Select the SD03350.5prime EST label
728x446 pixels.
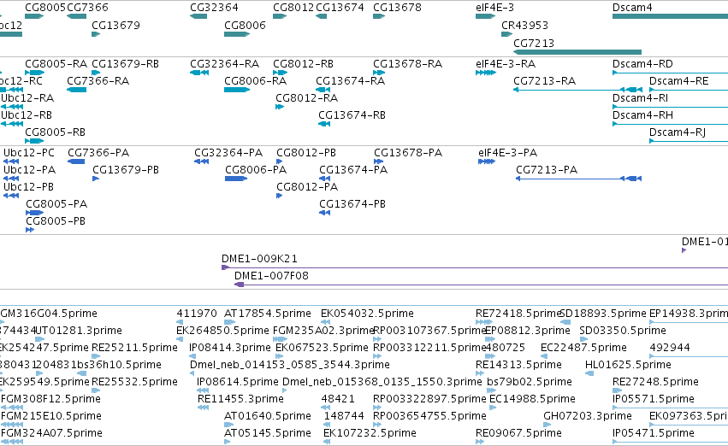623,331
